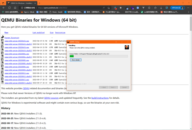Image resolution: width=192 pixels, height=130 pixels.
Task: Click the installer green progress bar
Action: pyautogui.click(x=99, y=56)
